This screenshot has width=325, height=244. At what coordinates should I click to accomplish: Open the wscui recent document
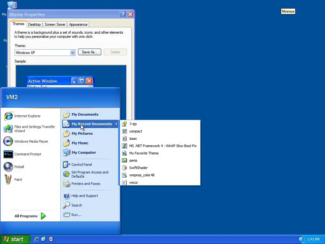pos(160,182)
